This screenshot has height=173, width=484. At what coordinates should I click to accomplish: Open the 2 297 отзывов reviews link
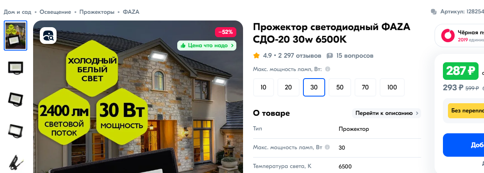pos(300,56)
